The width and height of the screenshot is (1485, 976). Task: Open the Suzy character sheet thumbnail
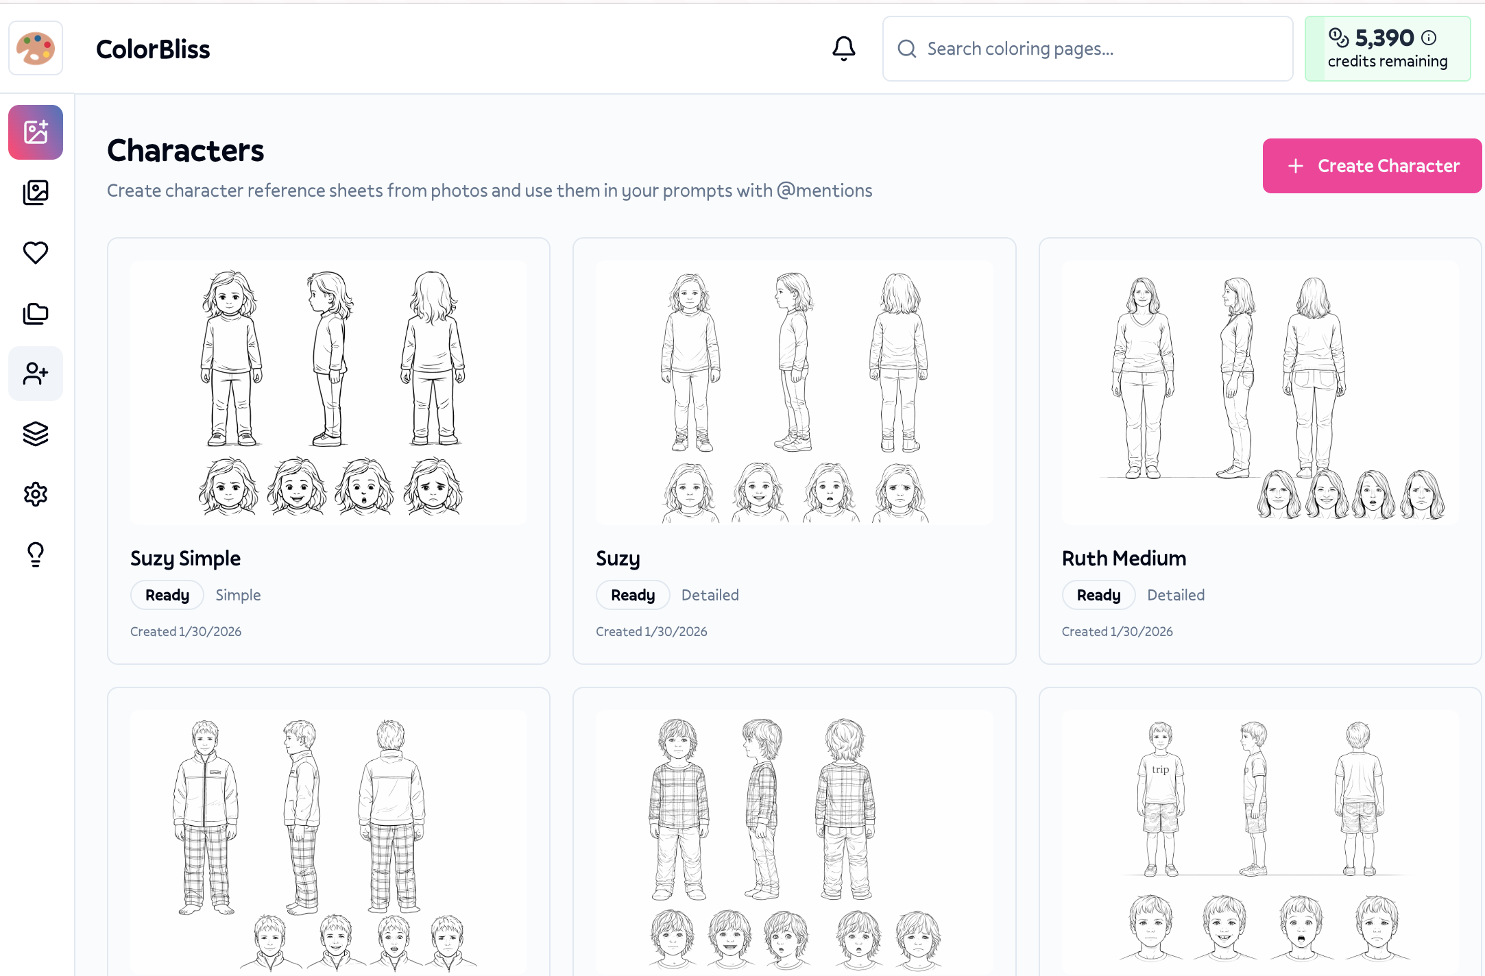pos(794,392)
